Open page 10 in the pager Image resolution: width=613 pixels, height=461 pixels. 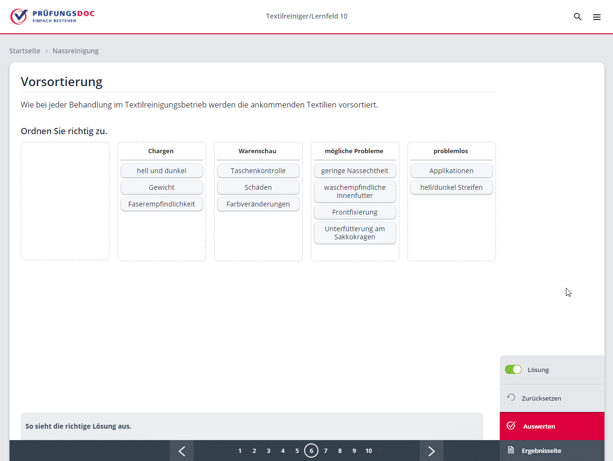368,451
